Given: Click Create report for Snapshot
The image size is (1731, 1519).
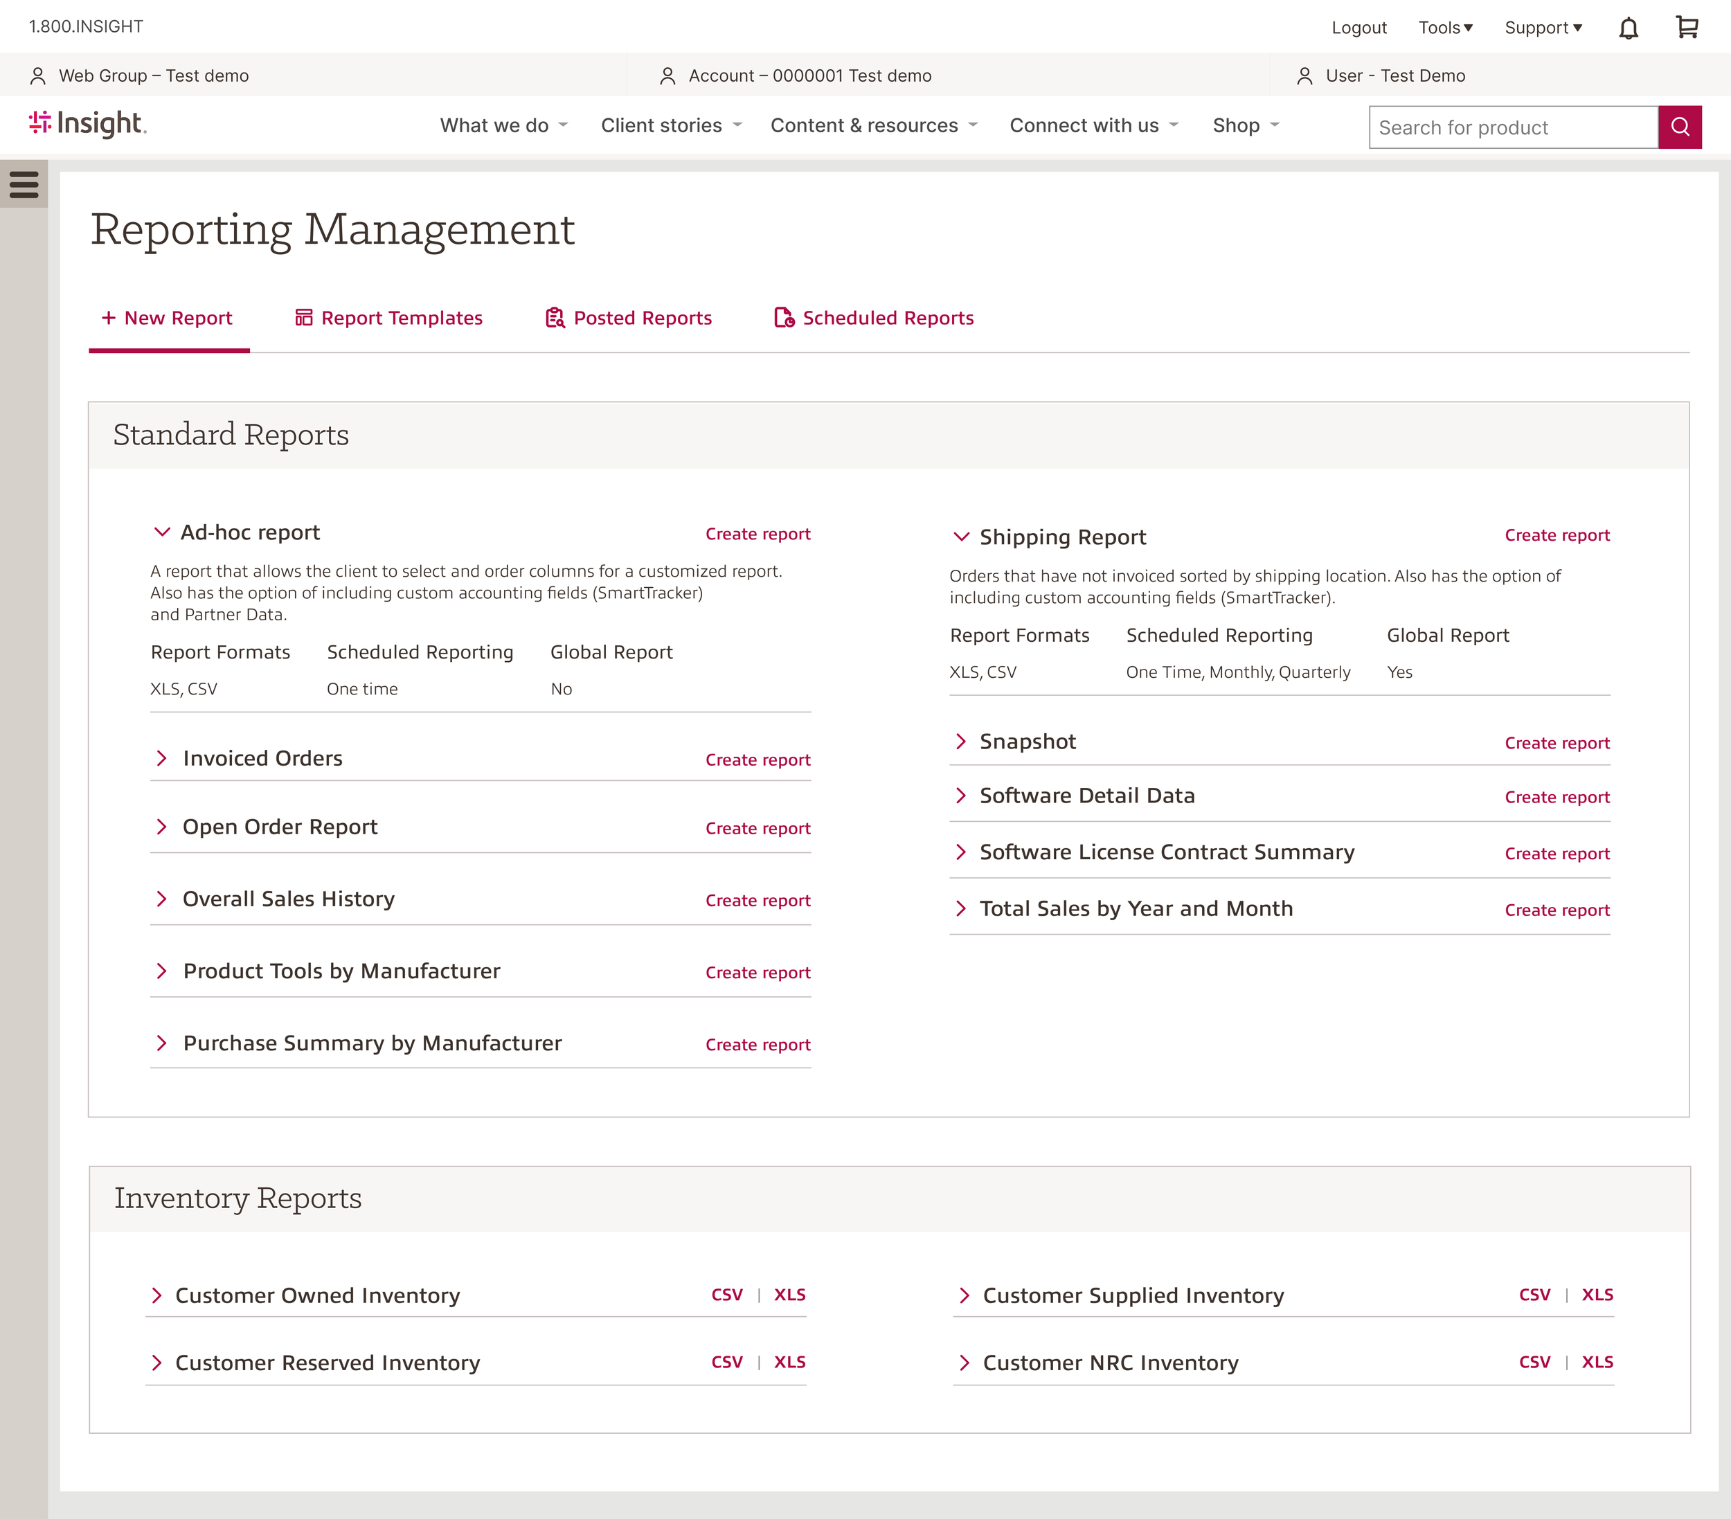Looking at the screenshot, I should (x=1557, y=744).
